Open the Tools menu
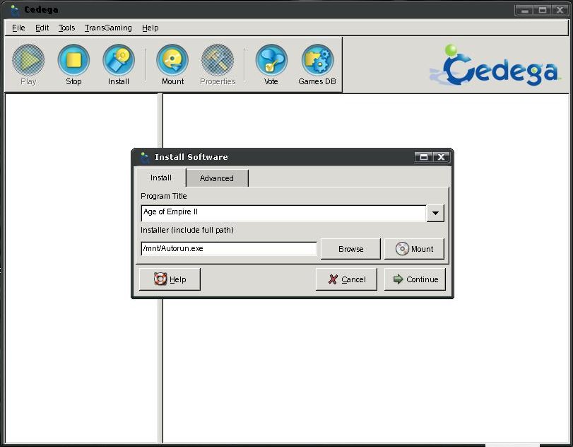The image size is (573, 447). [66, 28]
